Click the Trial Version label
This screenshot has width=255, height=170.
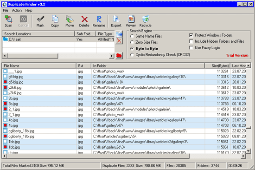click(237, 55)
